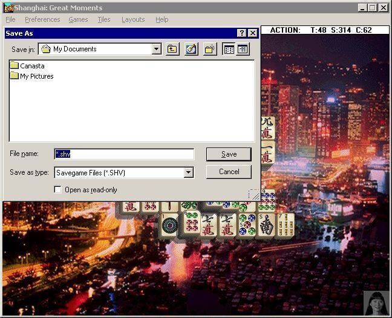This screenshot has width=392, height=318.
Task: Click the Cancel button
Action: [229, 172]
